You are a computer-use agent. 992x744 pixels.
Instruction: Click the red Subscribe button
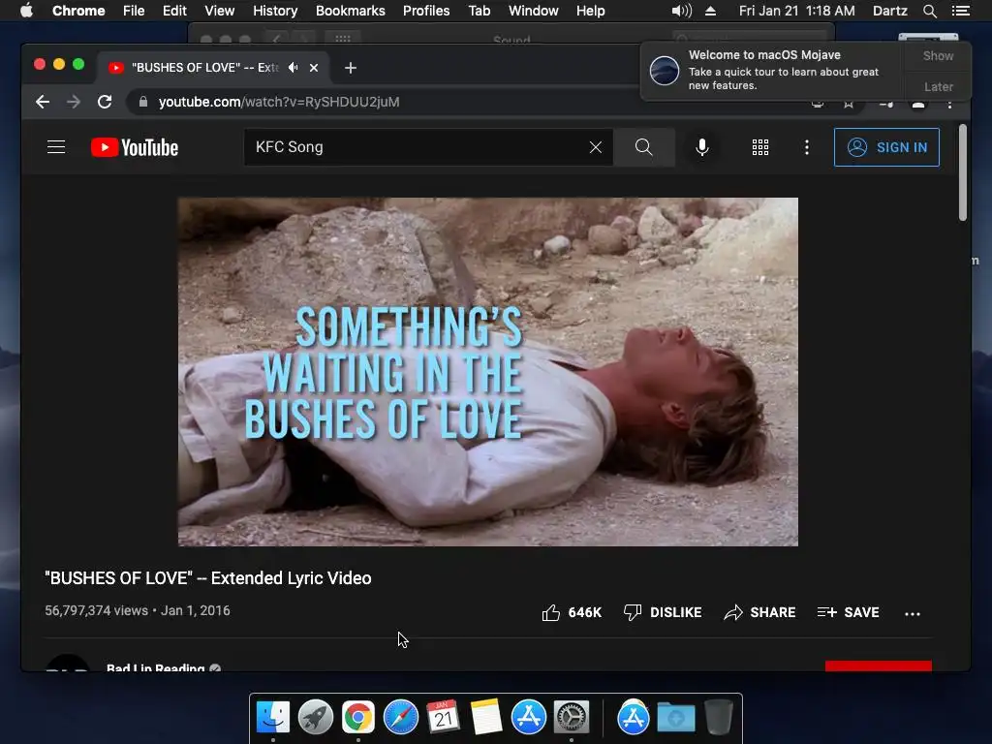coord(878,666)
